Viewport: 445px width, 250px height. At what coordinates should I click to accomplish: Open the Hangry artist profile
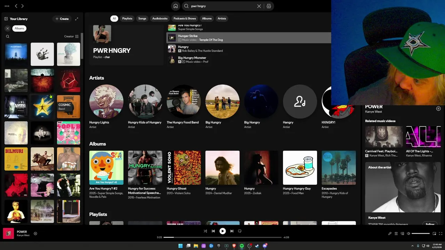(300, 106)
